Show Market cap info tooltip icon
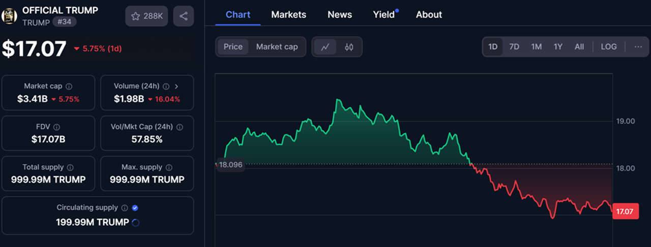The height and width of the screenshot is (247, 651). click(x=69, y=86)
